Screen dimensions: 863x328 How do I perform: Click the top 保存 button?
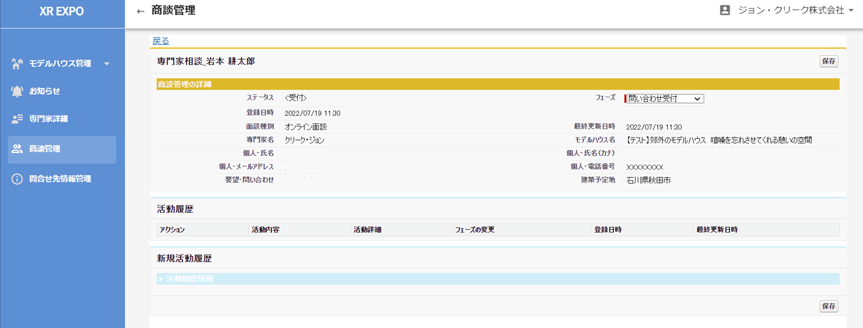(x=828, y=61)
